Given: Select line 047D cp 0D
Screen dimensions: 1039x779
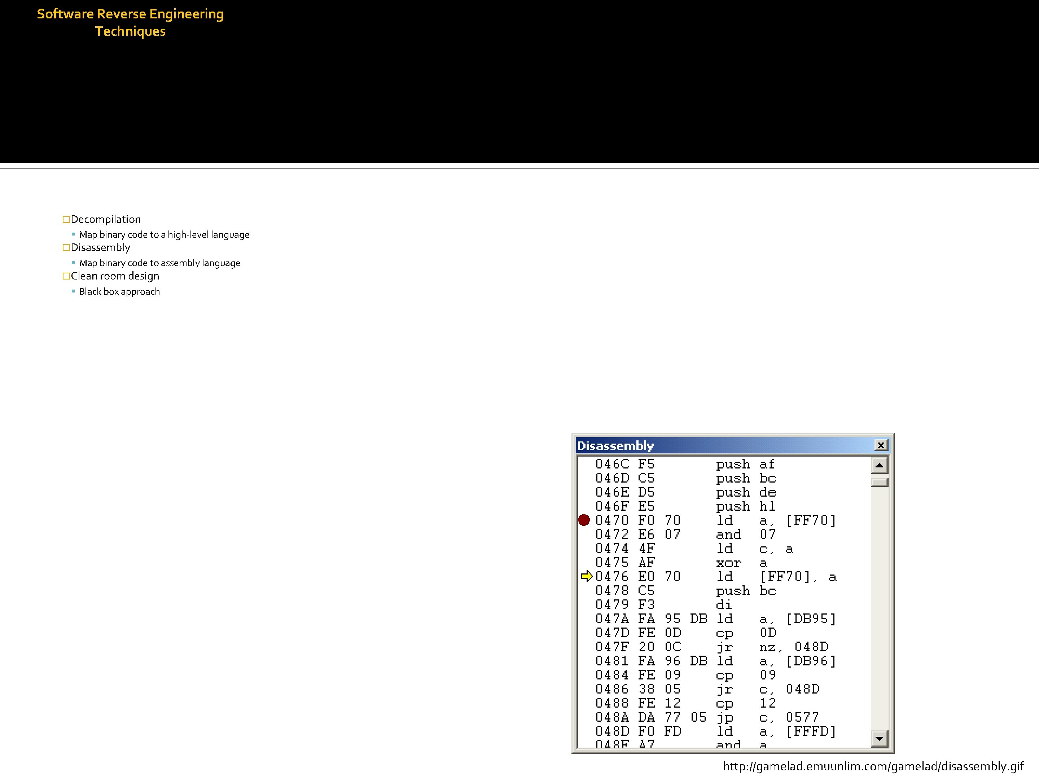Looking at the screenshot, I should 686,633.
